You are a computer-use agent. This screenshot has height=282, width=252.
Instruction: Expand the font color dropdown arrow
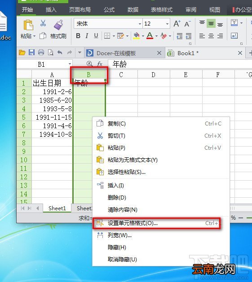click(x=156, y=36)
